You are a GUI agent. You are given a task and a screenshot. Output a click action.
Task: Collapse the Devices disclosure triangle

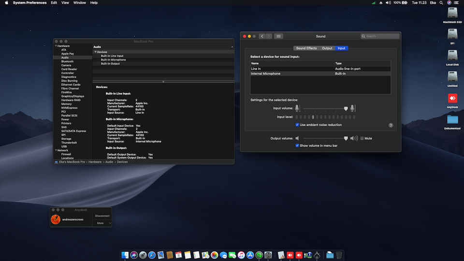(x=96, y=52)
